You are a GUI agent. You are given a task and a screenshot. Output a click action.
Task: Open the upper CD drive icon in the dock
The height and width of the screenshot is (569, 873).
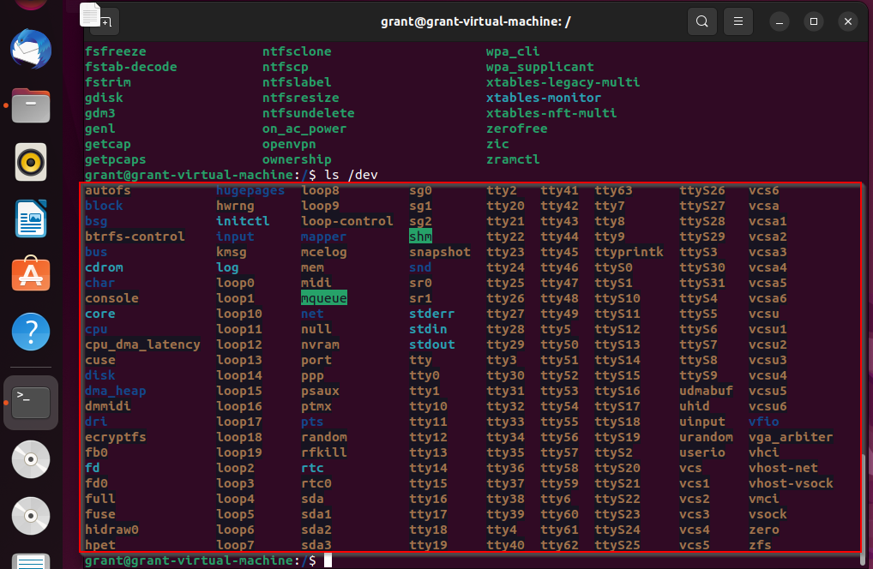(x=31, y=459)
